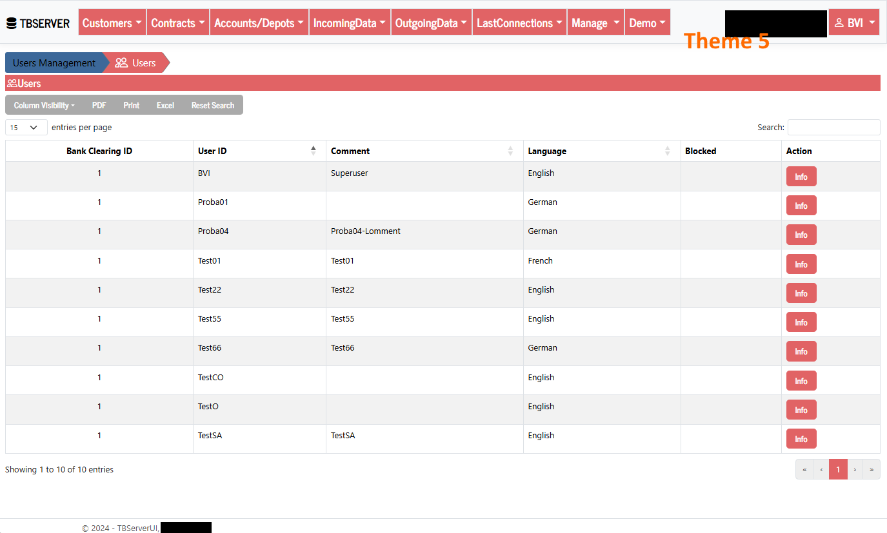The width and height of the screenshot is (887, 533).
Task: Sort table by User ID column arrows
Action: coord(314,151)
